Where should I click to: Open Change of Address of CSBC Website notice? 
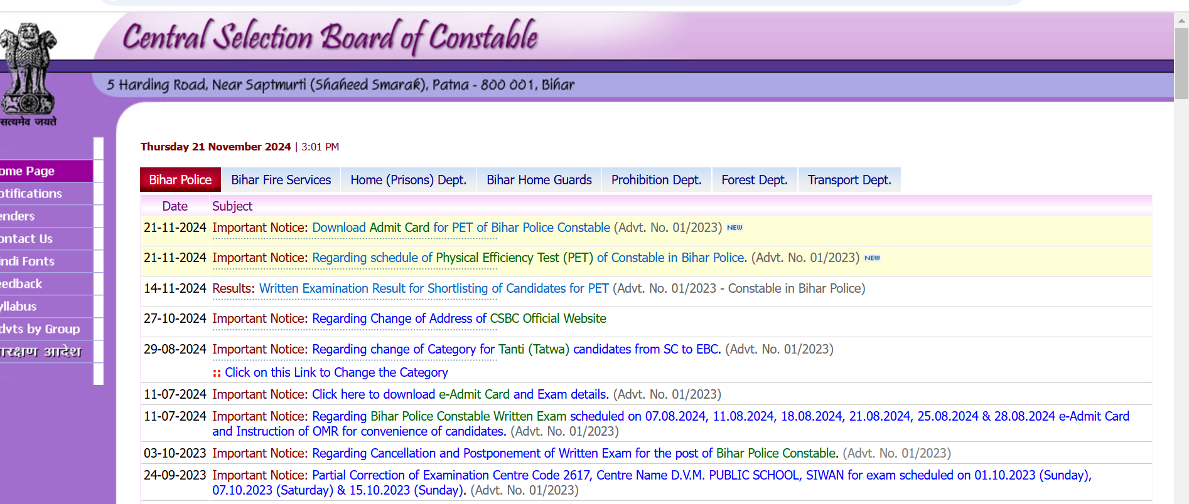click(x=459, y=318)
